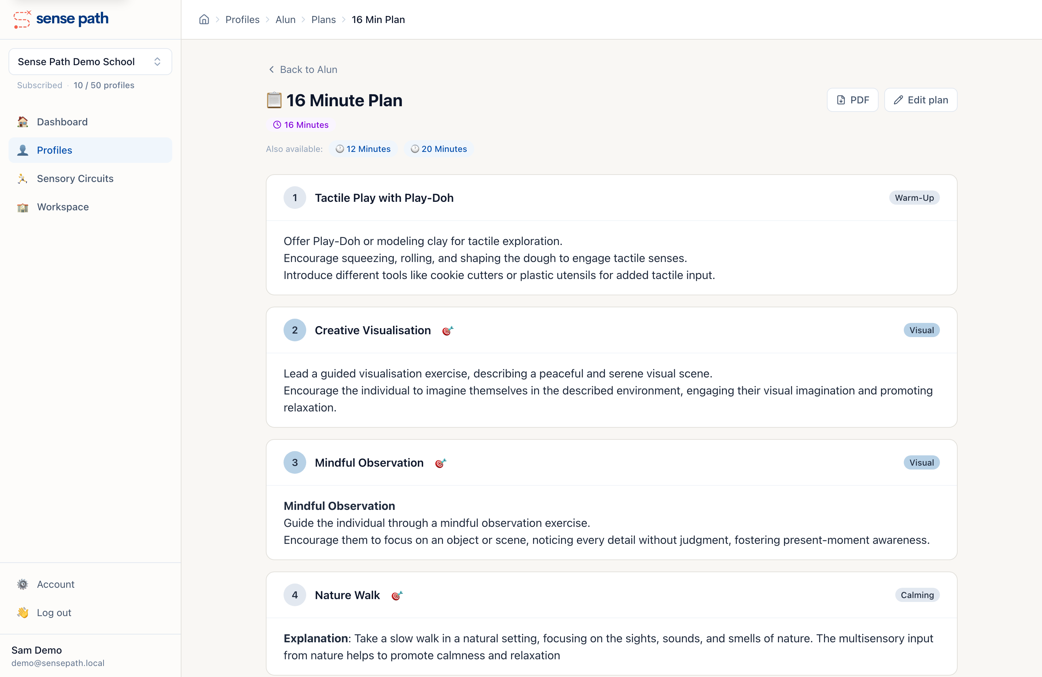Click the target icon next to Nature Walk
The width and height of the screenshot is (1042, 677).
coord(397,596)
